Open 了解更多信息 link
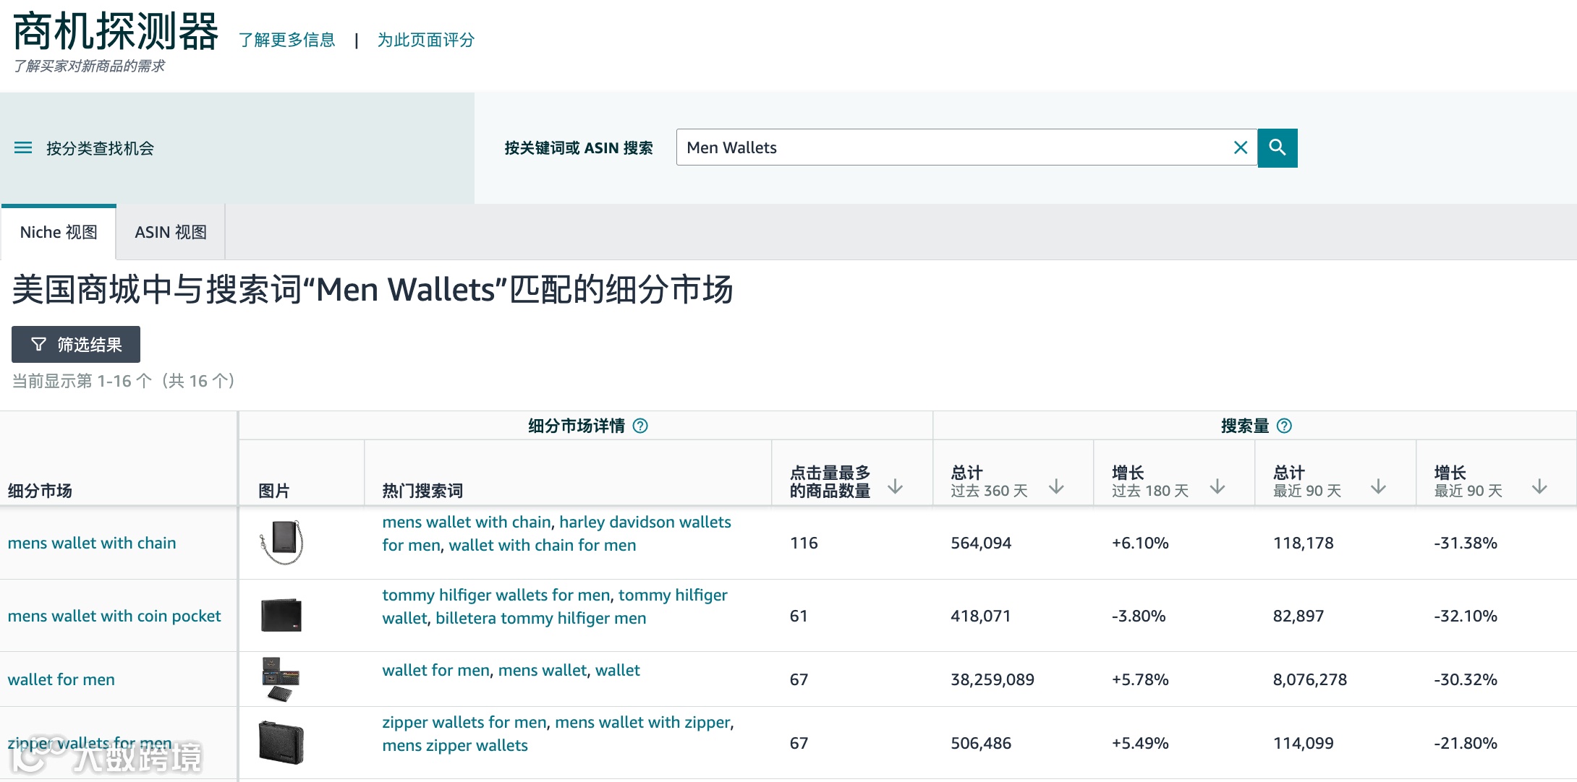This screenshot has width=1577, height=782. click(286, 40)
